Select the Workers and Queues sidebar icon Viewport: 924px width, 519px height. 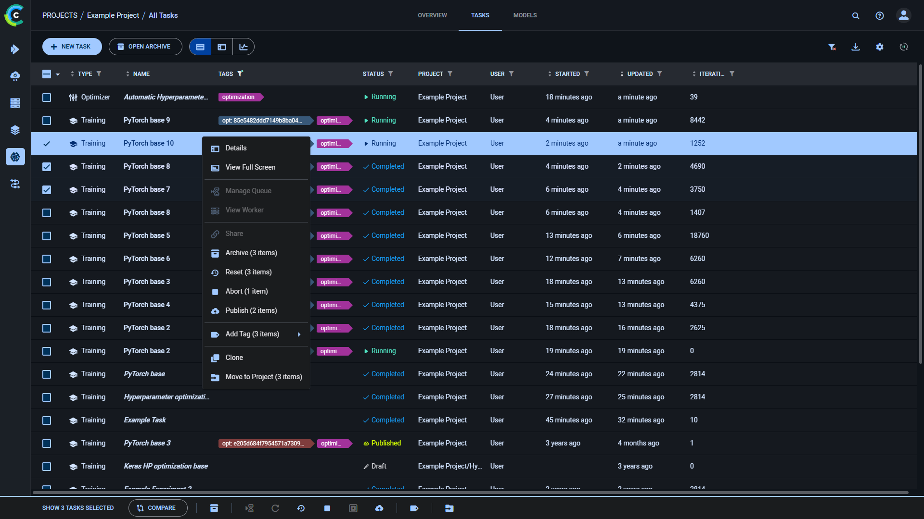point(15,103)
